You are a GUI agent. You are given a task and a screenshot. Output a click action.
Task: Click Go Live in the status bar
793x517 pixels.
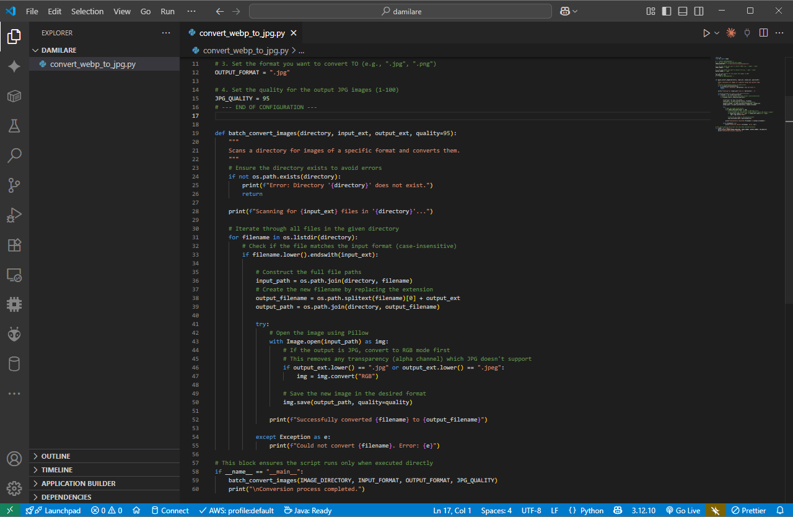[x=683, y=511]
